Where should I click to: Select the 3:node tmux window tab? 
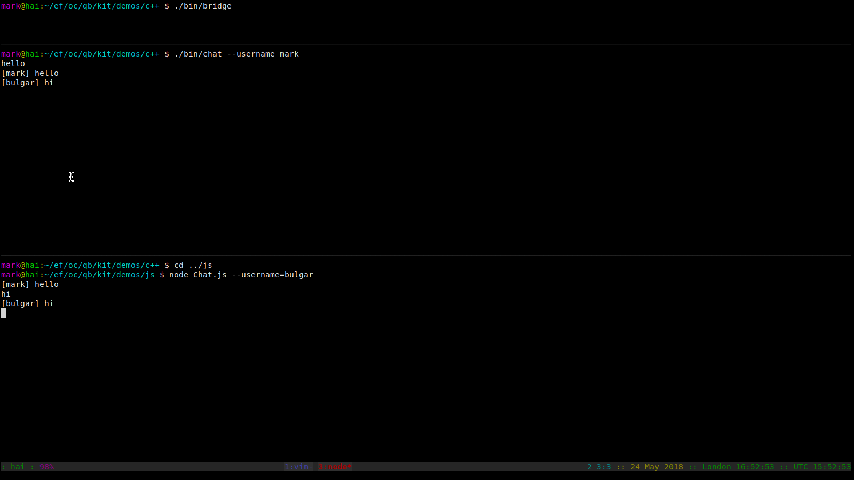coord(335,467)
